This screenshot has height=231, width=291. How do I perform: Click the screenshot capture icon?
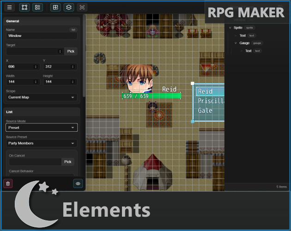[x=82, y=7]
